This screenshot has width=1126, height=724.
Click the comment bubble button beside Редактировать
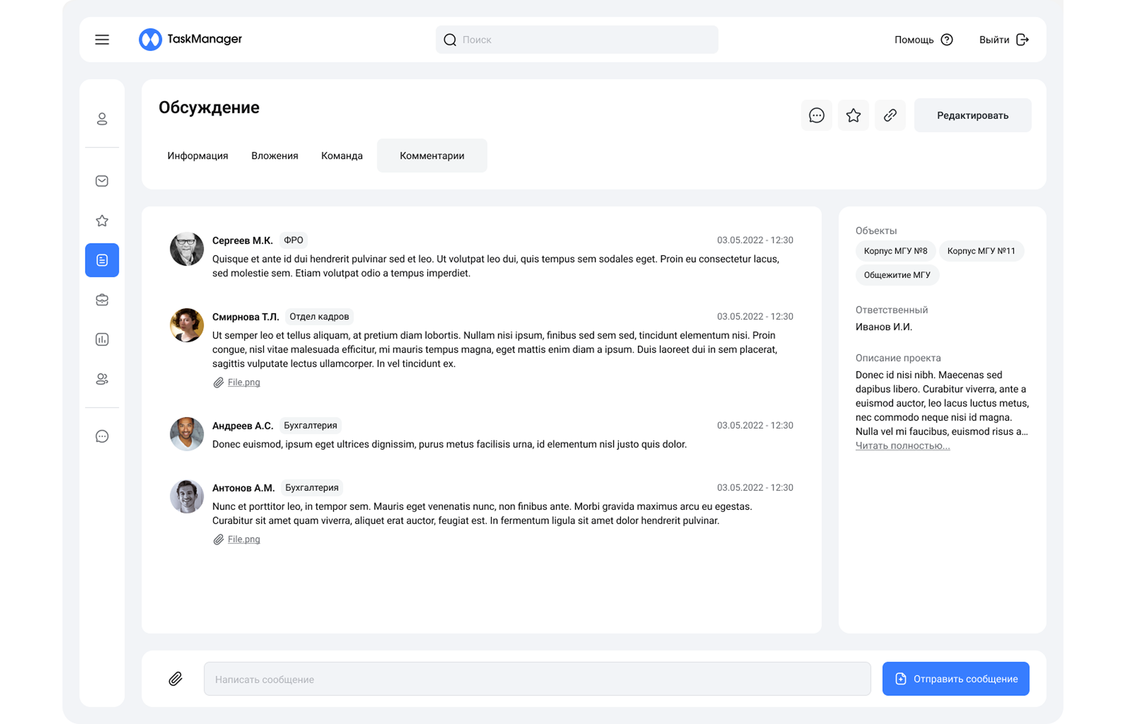click(x=816, y=115)
